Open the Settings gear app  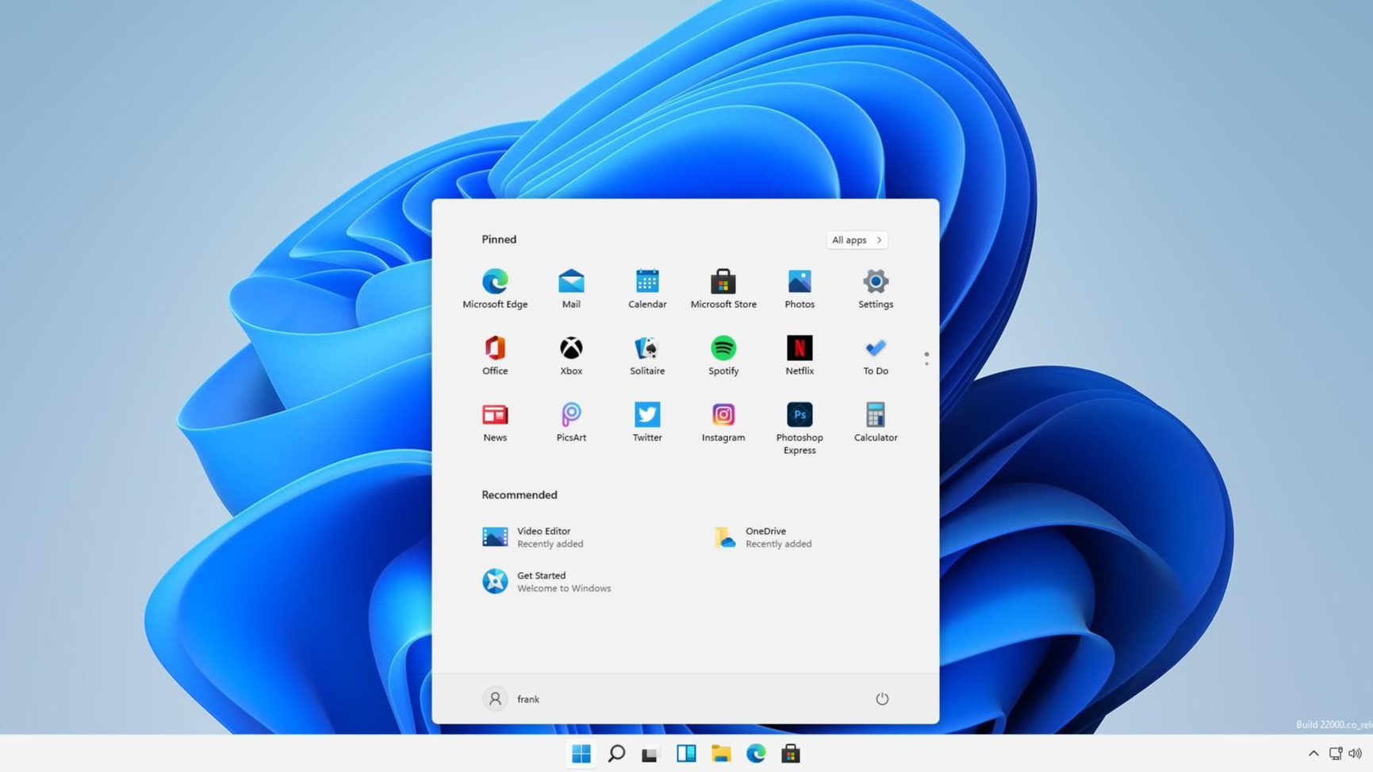pos(876,289)
